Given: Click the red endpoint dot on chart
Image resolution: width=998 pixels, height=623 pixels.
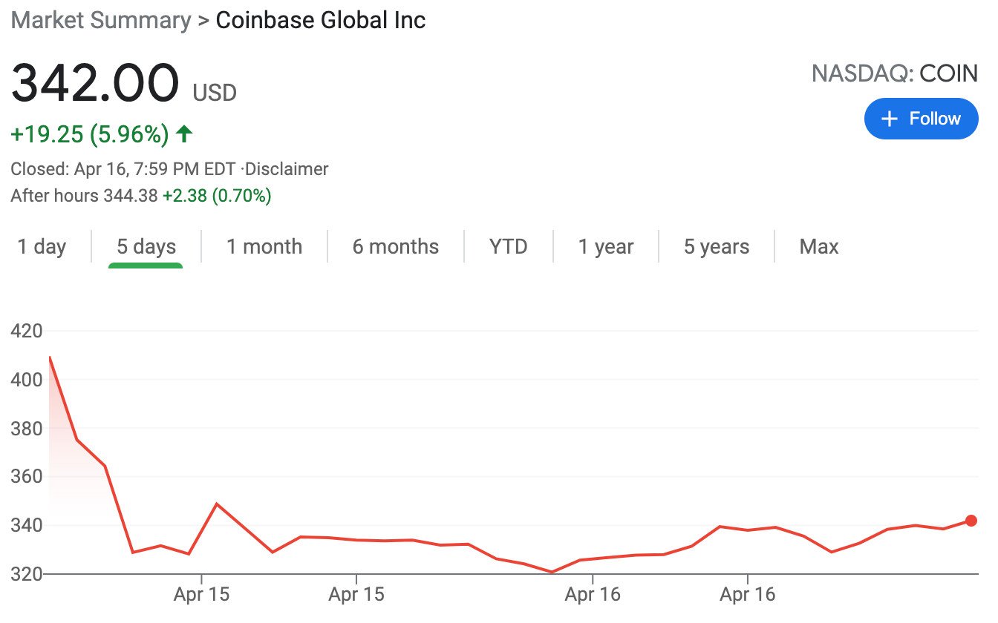Looking at the screenshot, I should (x=971, y=521).
